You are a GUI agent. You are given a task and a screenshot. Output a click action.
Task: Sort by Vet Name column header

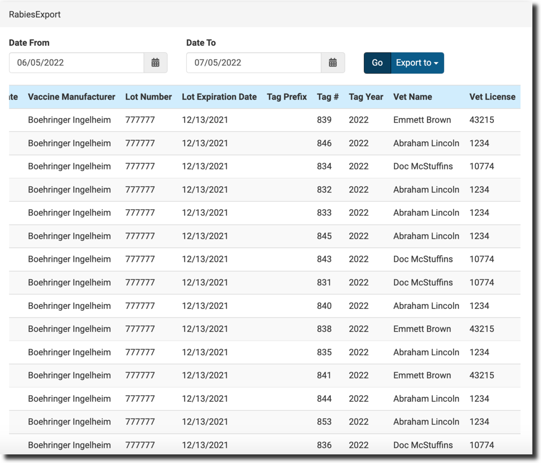(x=412, y=97)
